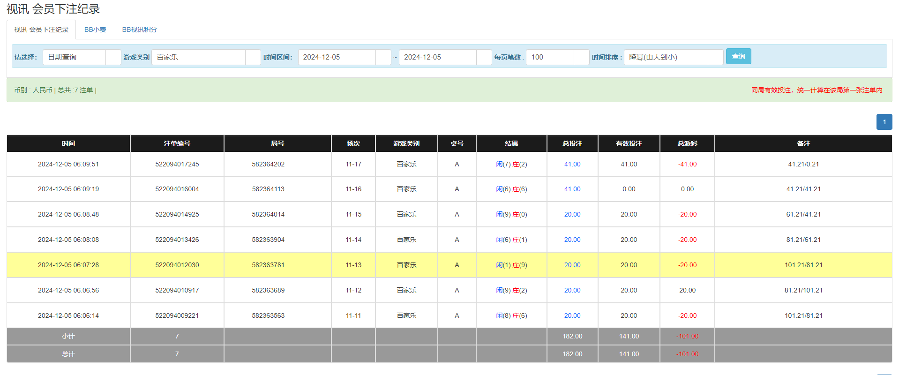899x375 pixels.
Task: Click 总投注 41.00 for order 522094017245
Action: tap(572, 165)
